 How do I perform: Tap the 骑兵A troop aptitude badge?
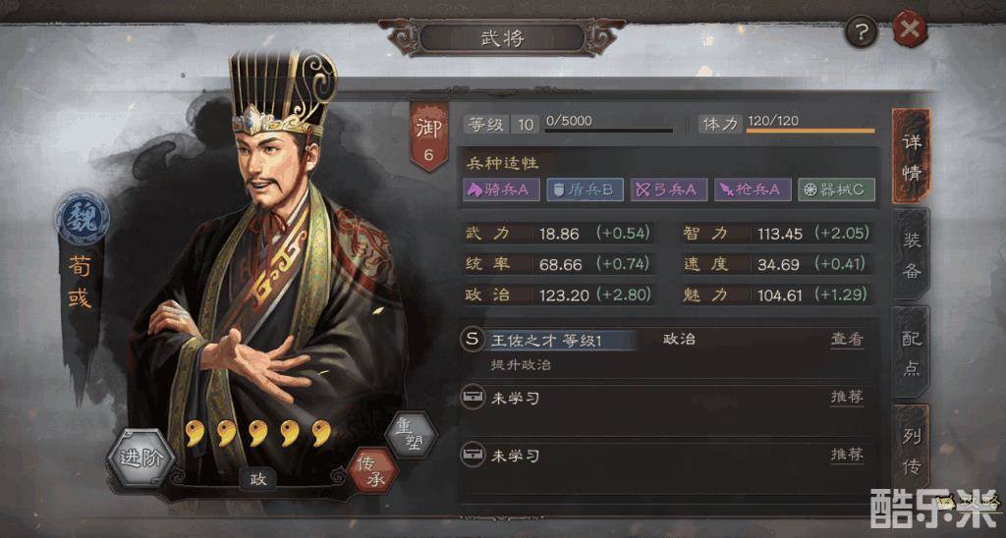(x=501, y=189)
